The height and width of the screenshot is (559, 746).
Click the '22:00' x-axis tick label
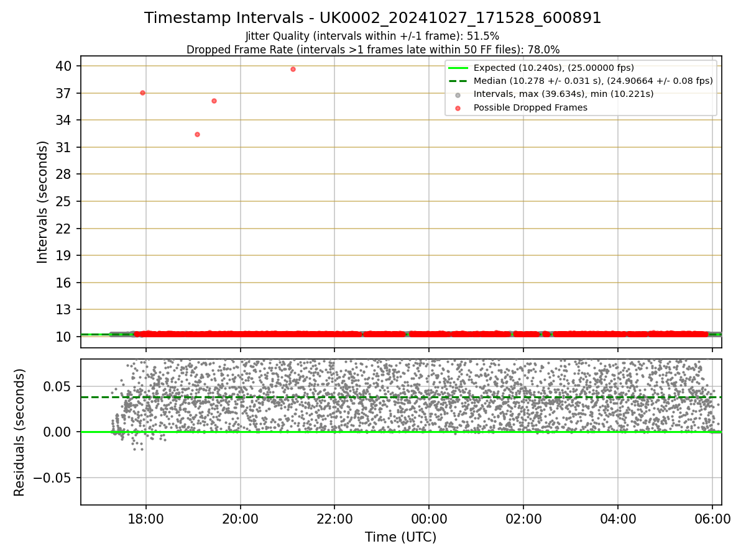(334, 519)
